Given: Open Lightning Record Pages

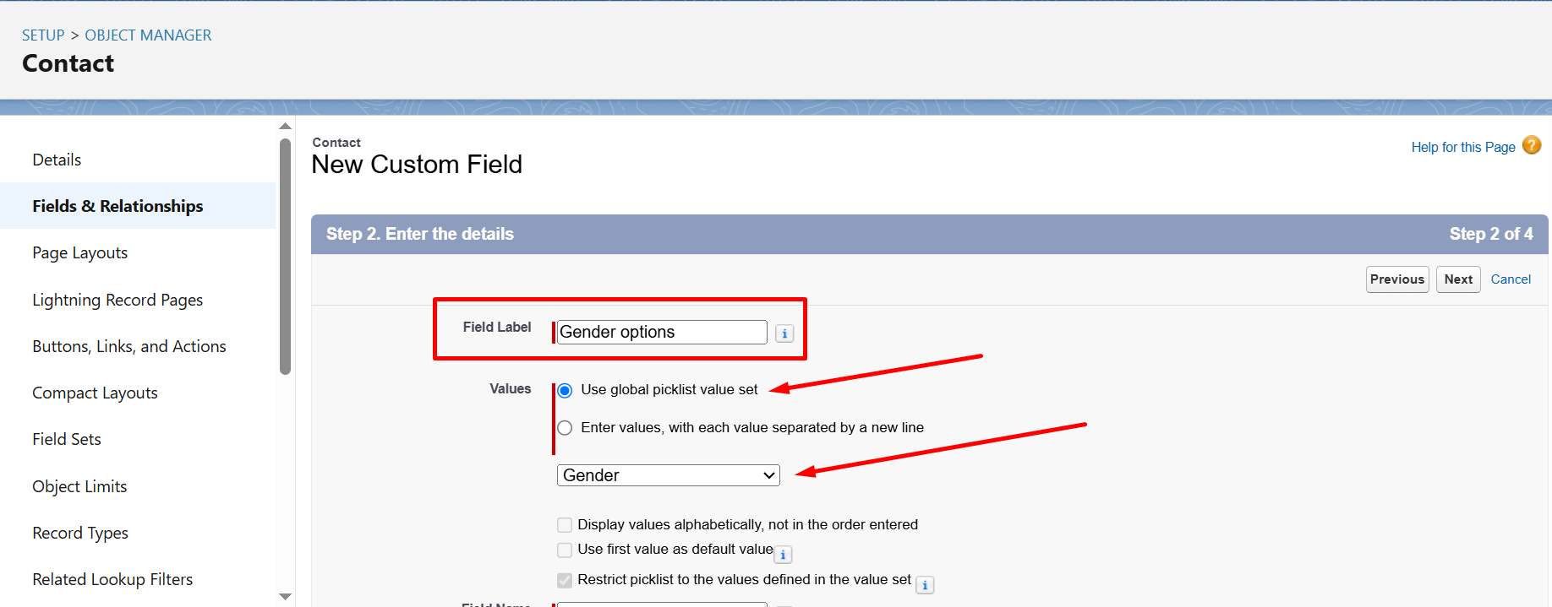Looking at the screenshot, I should [x=117, y=300].
